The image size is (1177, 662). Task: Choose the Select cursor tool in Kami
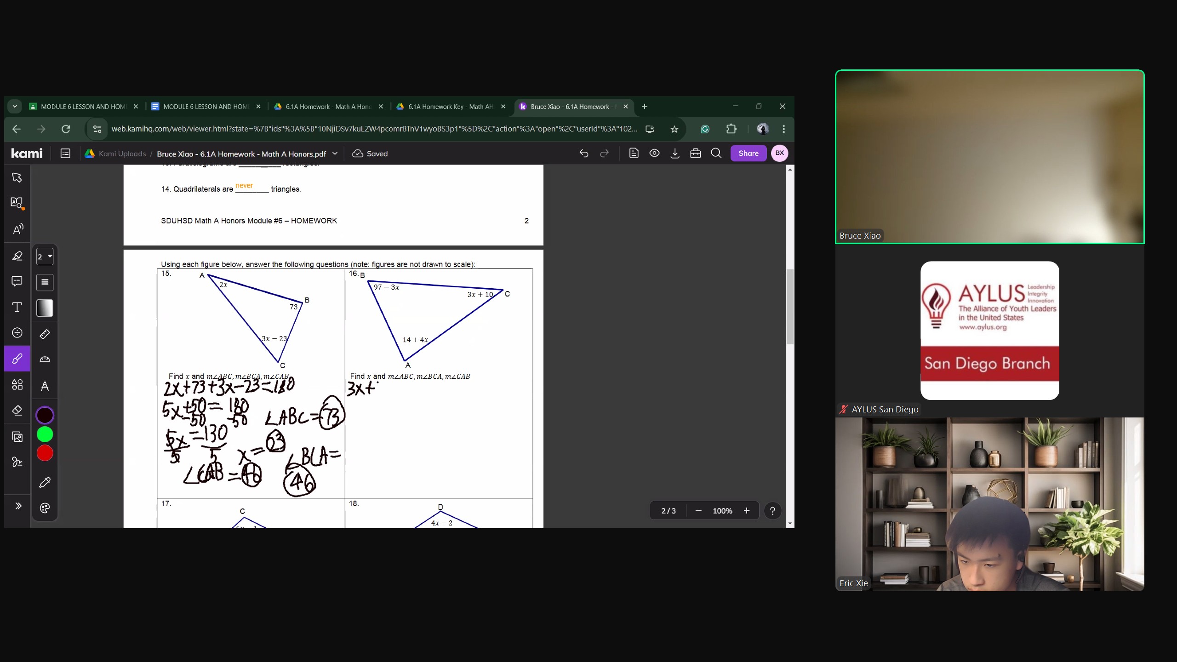[17, 177]
